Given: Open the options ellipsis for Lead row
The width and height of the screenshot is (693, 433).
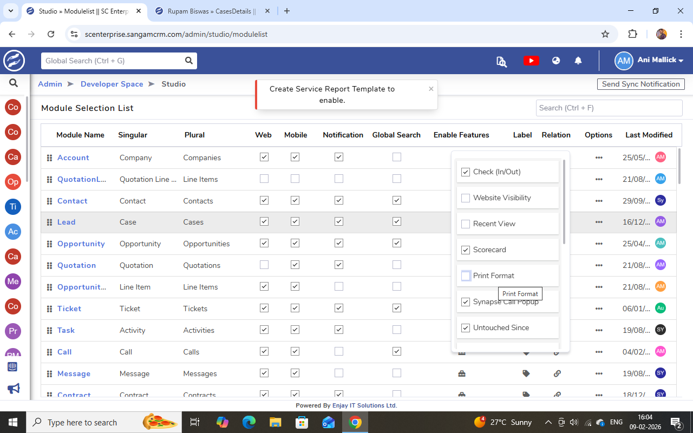Looking at the screenshot, I should pos(598,222).
